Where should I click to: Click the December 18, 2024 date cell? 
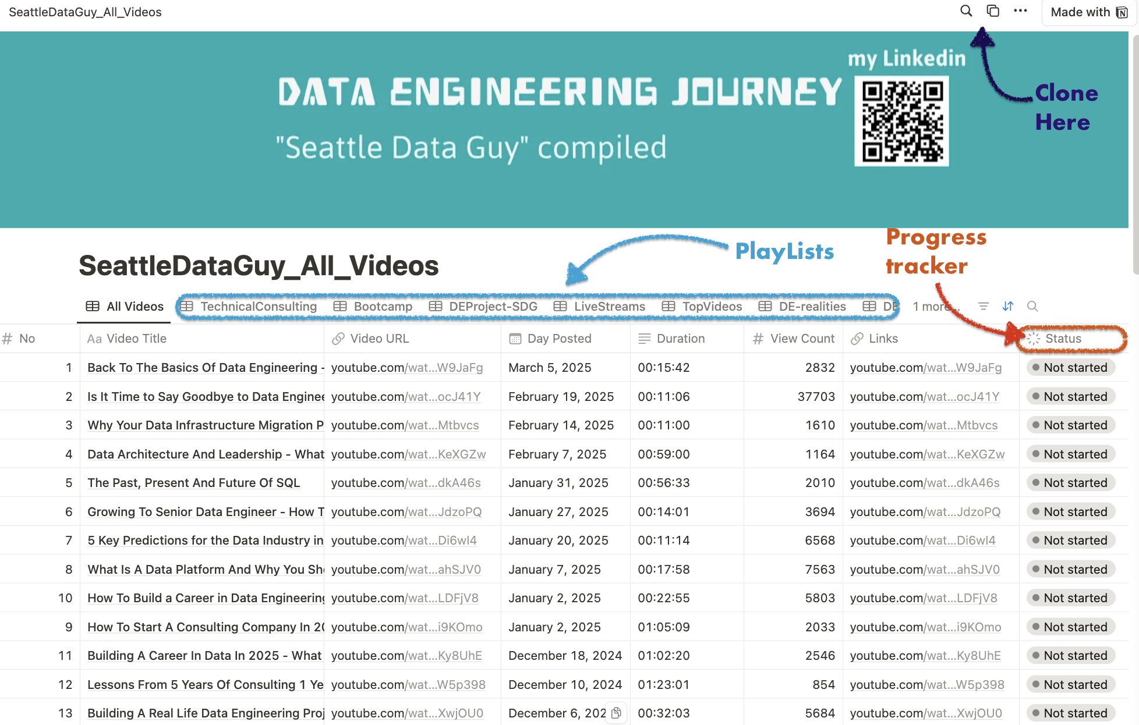click(x=565, y=656)
